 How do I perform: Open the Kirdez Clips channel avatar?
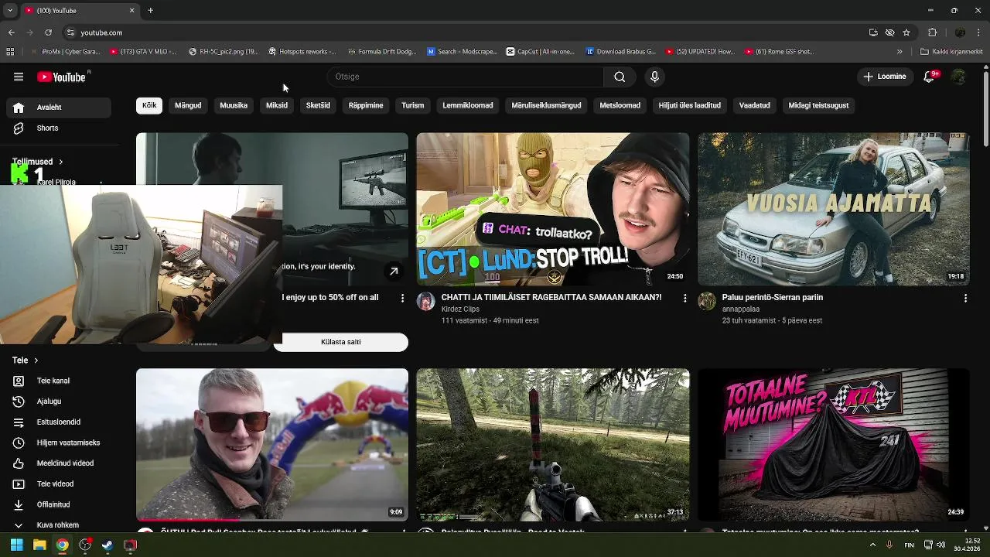pos(426,302)
